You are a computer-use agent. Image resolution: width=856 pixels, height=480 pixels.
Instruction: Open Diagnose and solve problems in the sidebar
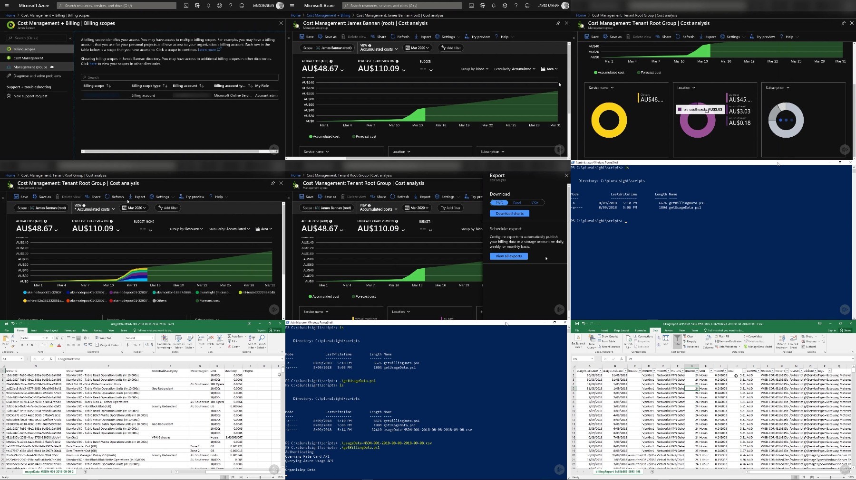coord(37,76)
